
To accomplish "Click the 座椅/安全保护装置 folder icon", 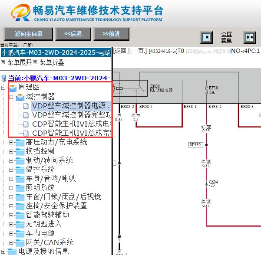I will point(20,206).
